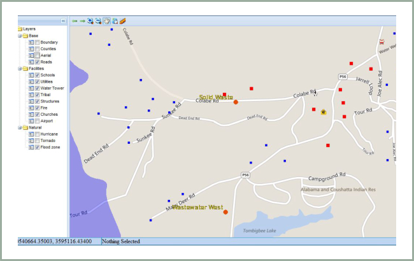This screenshot has width=414, height=261.
Task: Disable the Churches layer checkbox
Action: click(37, 114)
